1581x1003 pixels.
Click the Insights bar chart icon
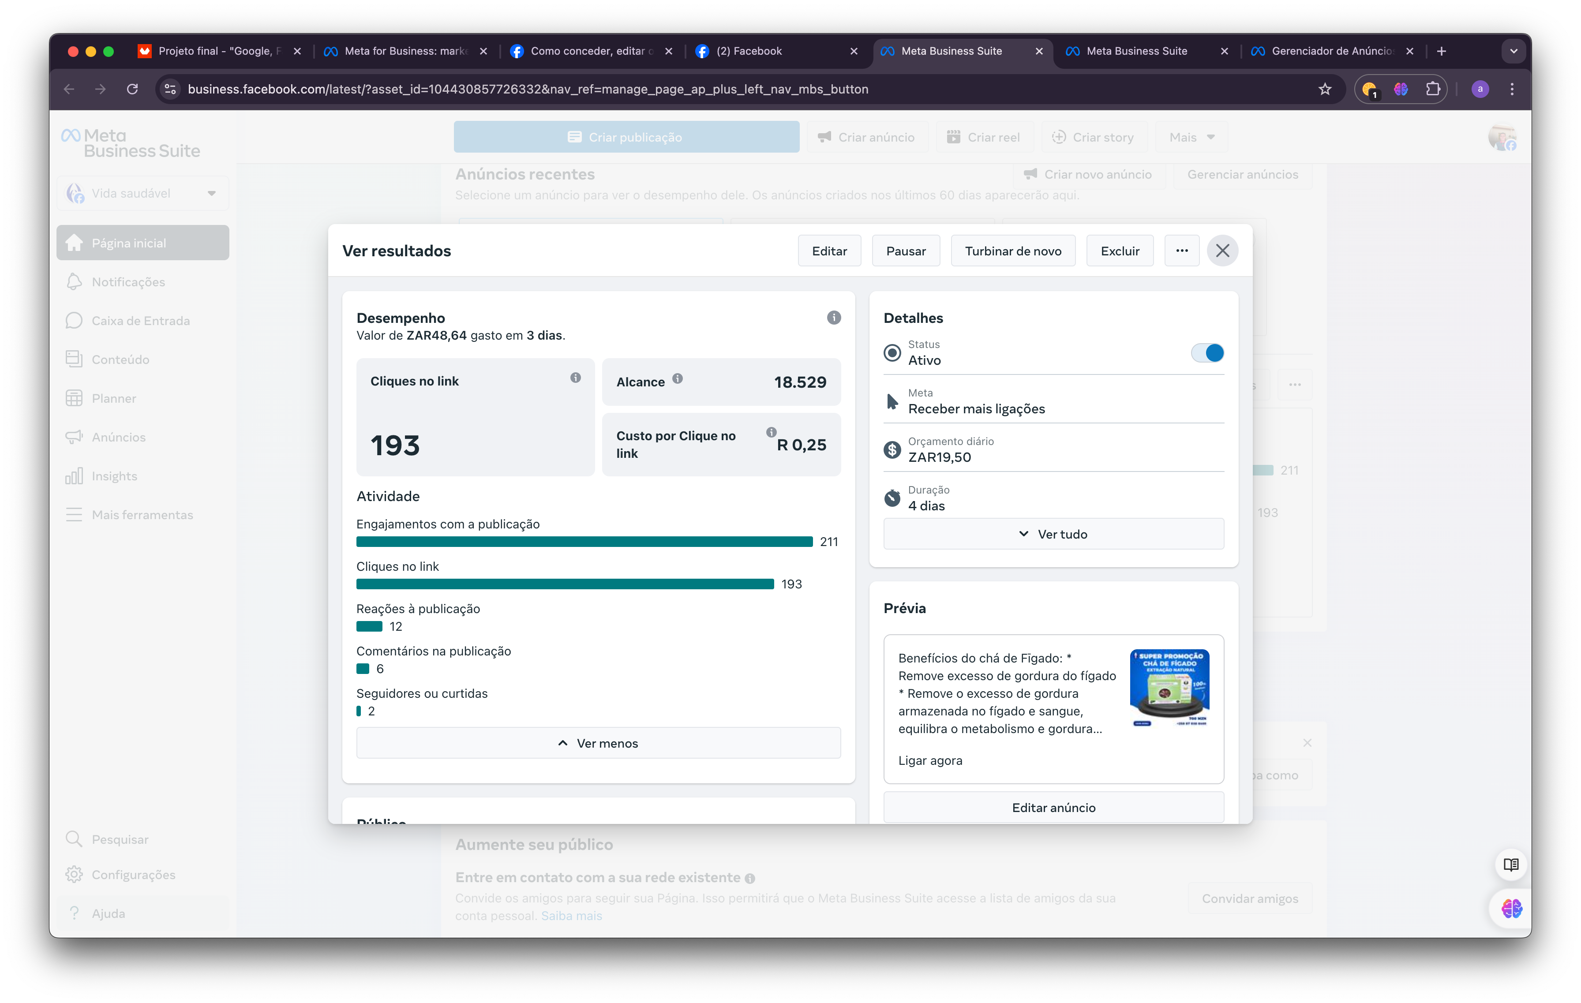[74, 475]
